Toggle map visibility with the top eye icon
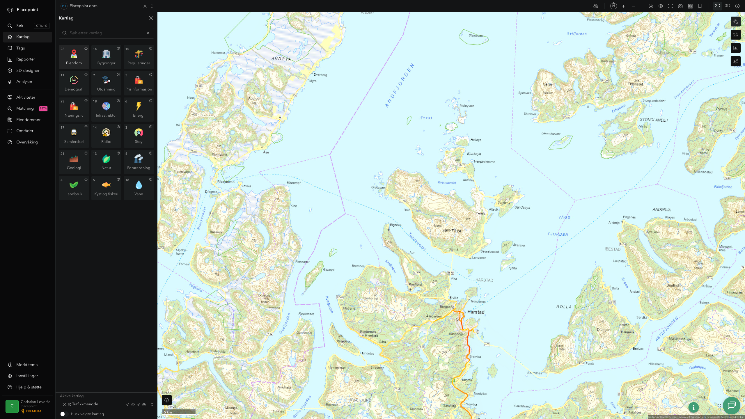Image resolution: width=745 pixels, height=419 pixels. [661, 6]
